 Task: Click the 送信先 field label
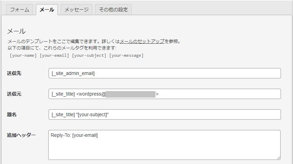14,73
